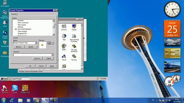Switch to Control Panel taskbar button

coord(19,79)
